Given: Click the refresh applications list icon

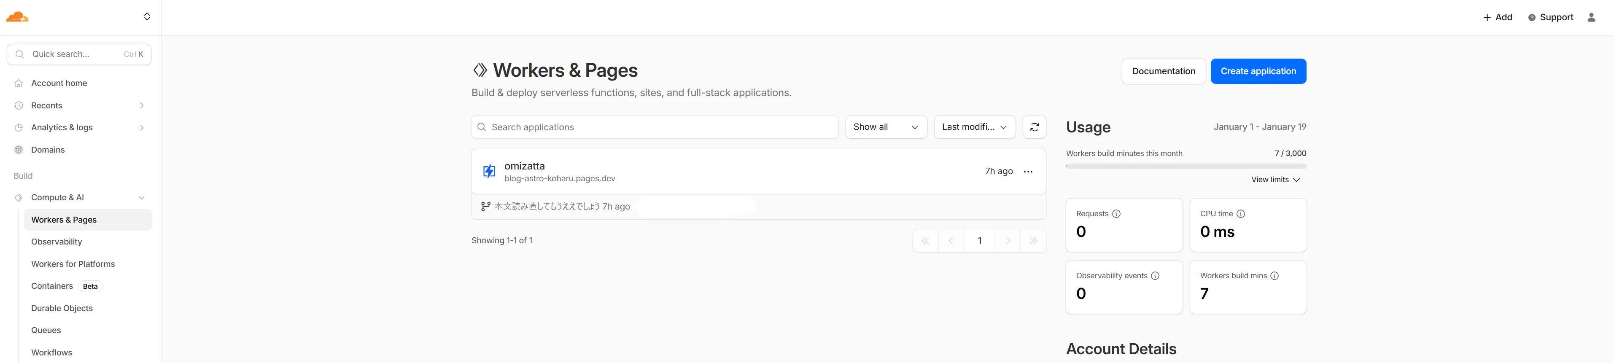Looking at the screenshot, I should coord(1034,127).
